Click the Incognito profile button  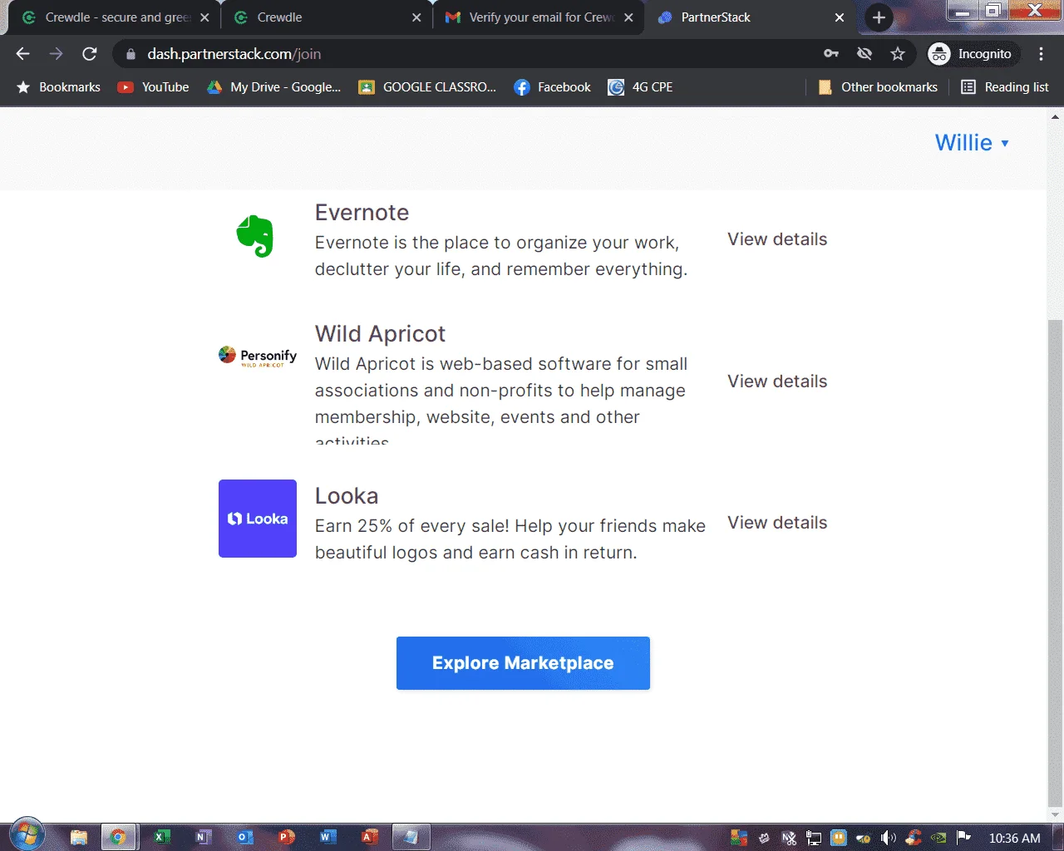[x=973, y=54]
